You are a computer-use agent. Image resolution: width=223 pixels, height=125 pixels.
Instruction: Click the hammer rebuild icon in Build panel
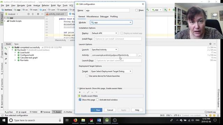click(6, 48)
